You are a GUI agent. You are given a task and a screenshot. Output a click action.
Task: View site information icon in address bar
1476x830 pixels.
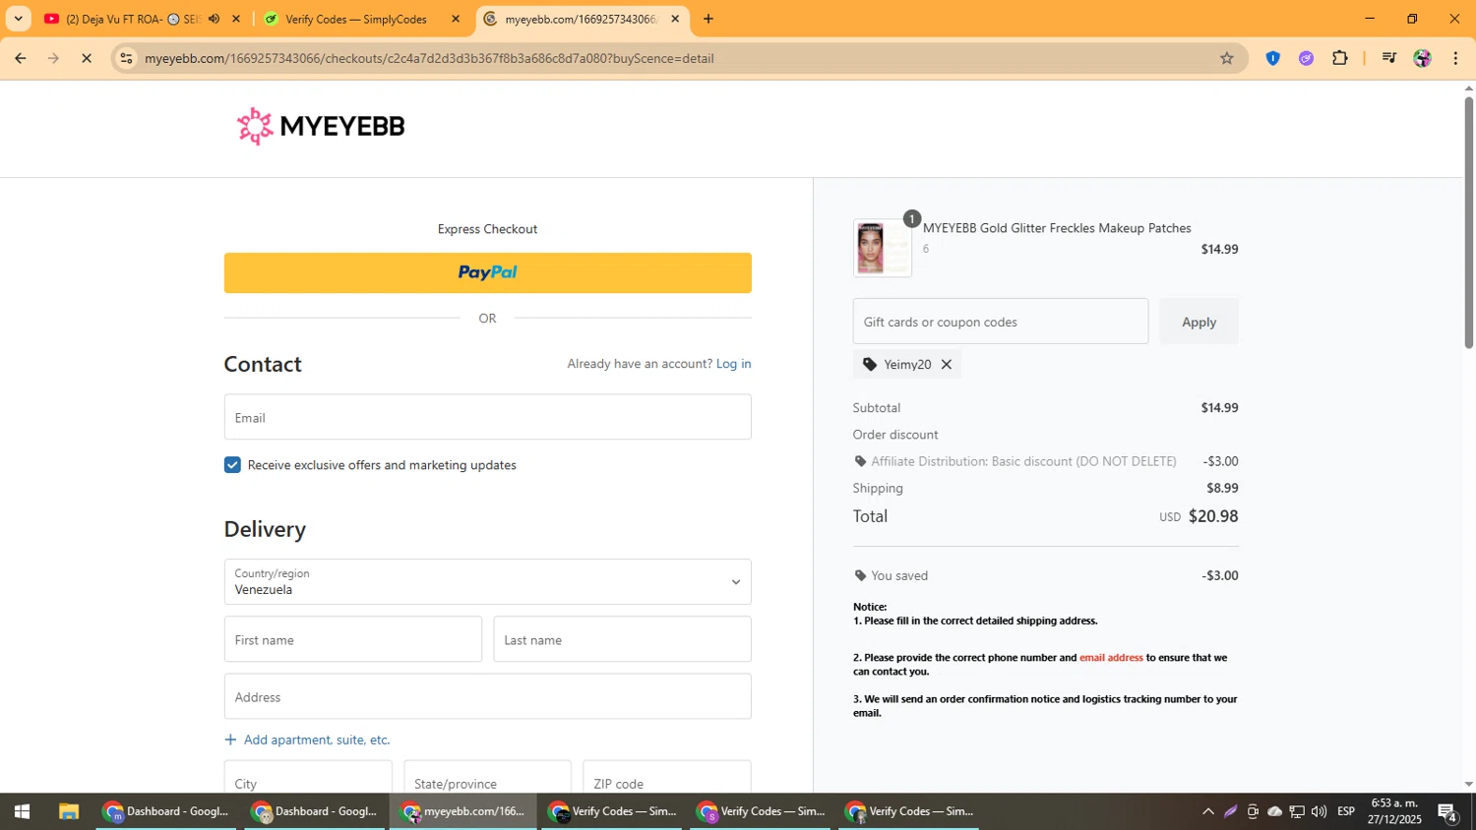click(x=126, y=58)
